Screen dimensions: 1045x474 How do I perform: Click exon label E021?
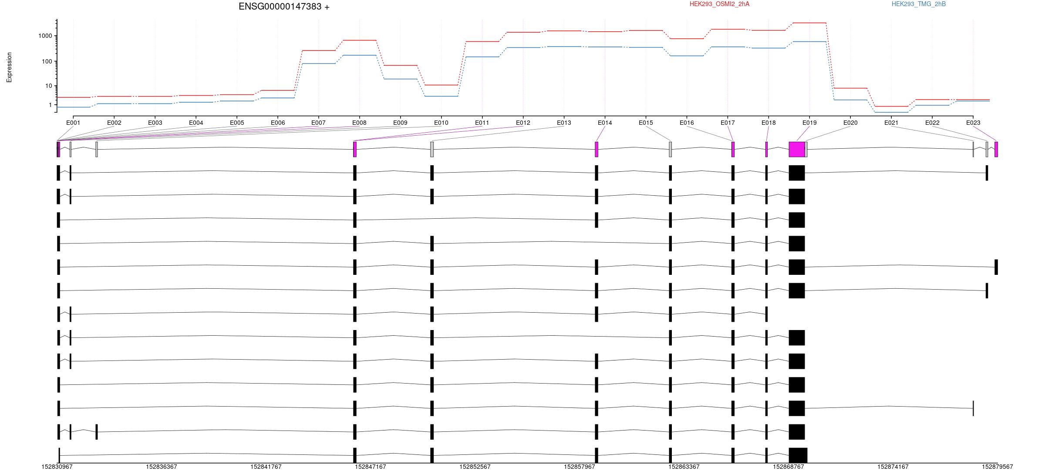[891, 123]
